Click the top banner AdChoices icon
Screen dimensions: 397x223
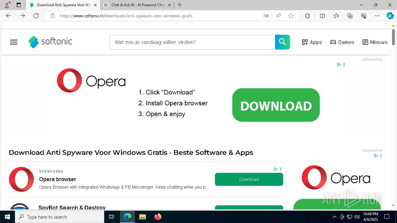pos(339,64)
